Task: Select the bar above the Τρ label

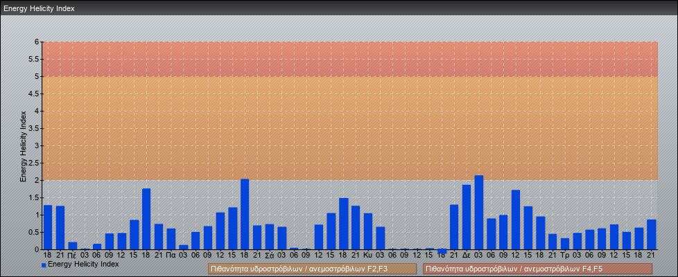Action: click(565, 244)
